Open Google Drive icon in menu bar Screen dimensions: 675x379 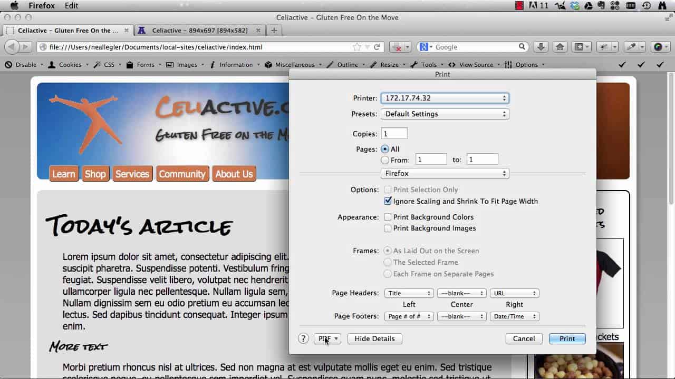point(587,6)
